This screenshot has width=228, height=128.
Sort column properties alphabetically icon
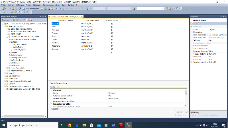pyautogui.click(x=54, y=87)
